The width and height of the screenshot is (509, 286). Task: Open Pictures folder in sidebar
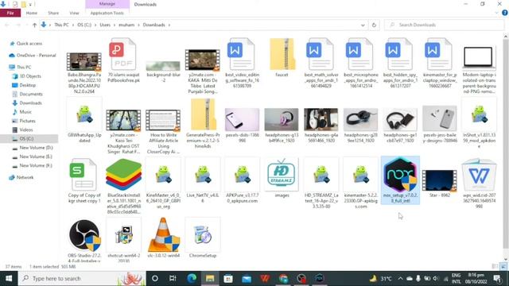pos(27,121)
